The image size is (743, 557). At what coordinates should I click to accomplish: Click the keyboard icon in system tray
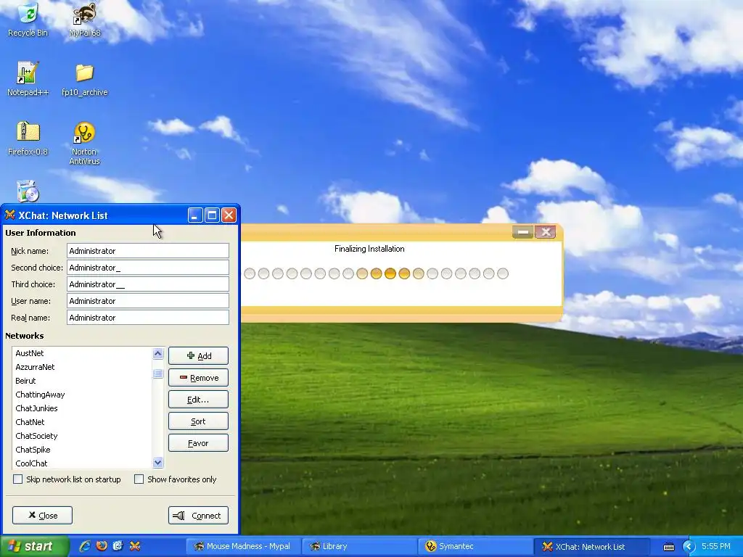pyautogui.click(x=668, y=547)
